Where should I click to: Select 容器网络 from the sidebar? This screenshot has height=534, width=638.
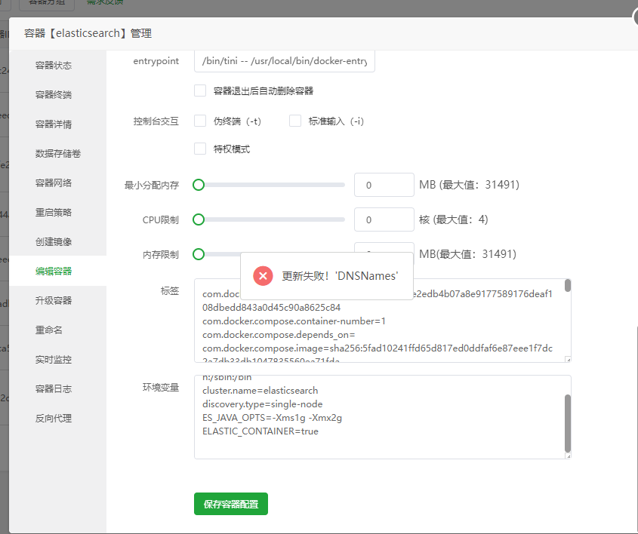[54, 183]
